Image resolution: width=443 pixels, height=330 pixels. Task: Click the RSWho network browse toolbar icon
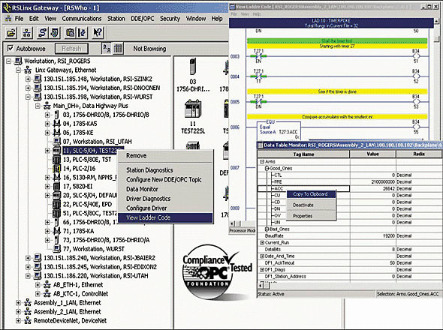pos(27,33)
